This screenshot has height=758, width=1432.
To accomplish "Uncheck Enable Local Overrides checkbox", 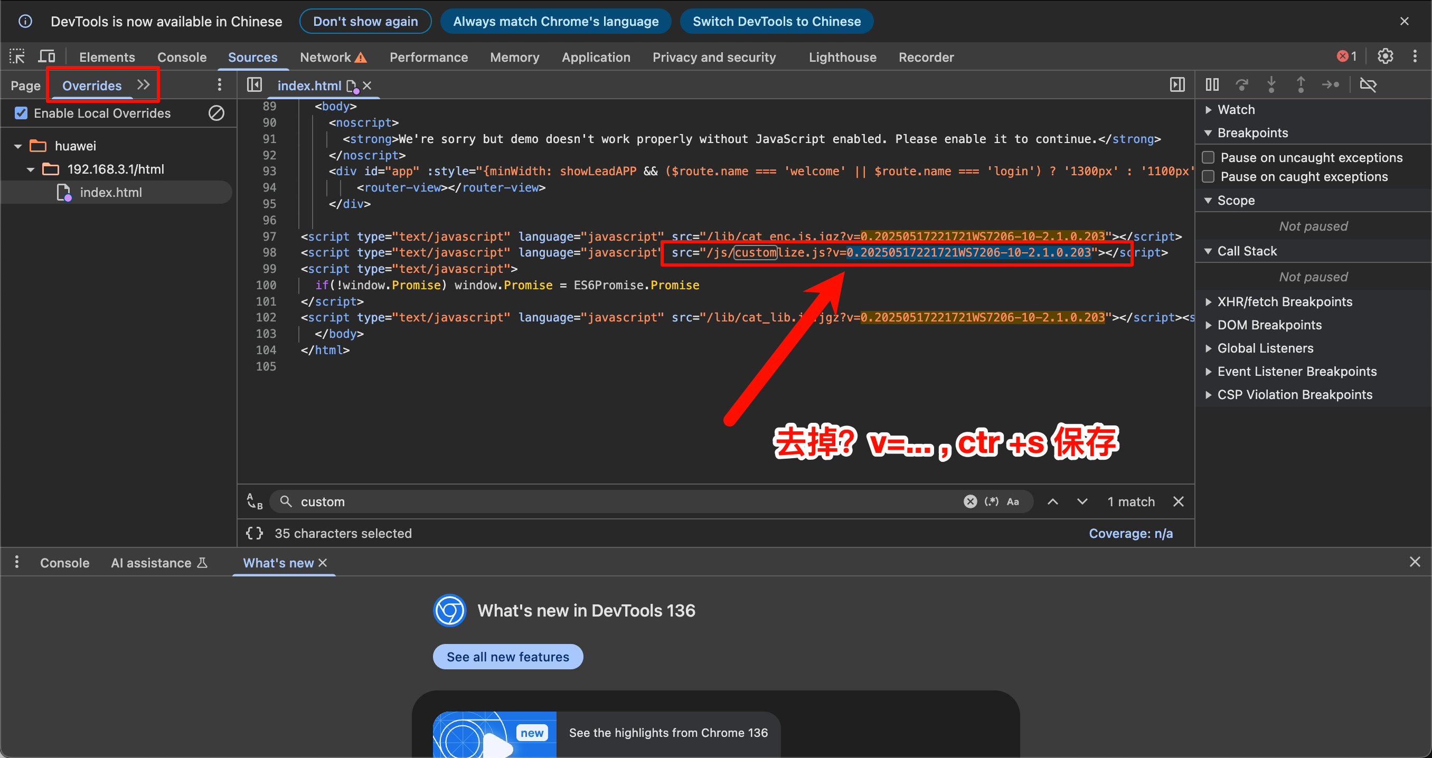I will pyautogui.click(x=21, y=113).
